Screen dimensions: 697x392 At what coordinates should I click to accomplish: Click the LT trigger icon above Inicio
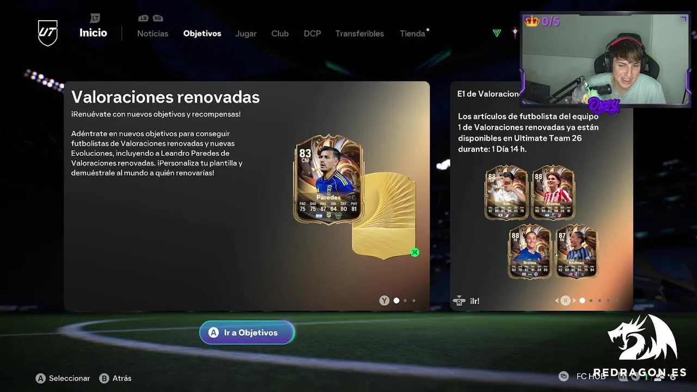tap(95, 18)
